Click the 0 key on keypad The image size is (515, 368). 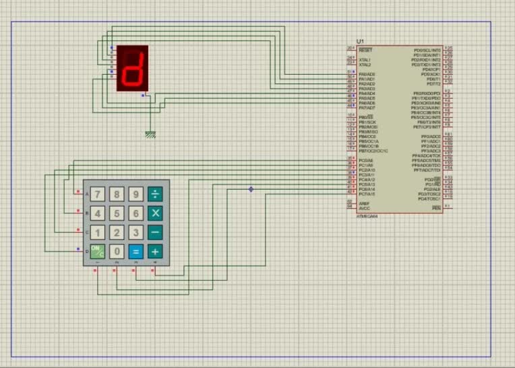click(117, 252)
